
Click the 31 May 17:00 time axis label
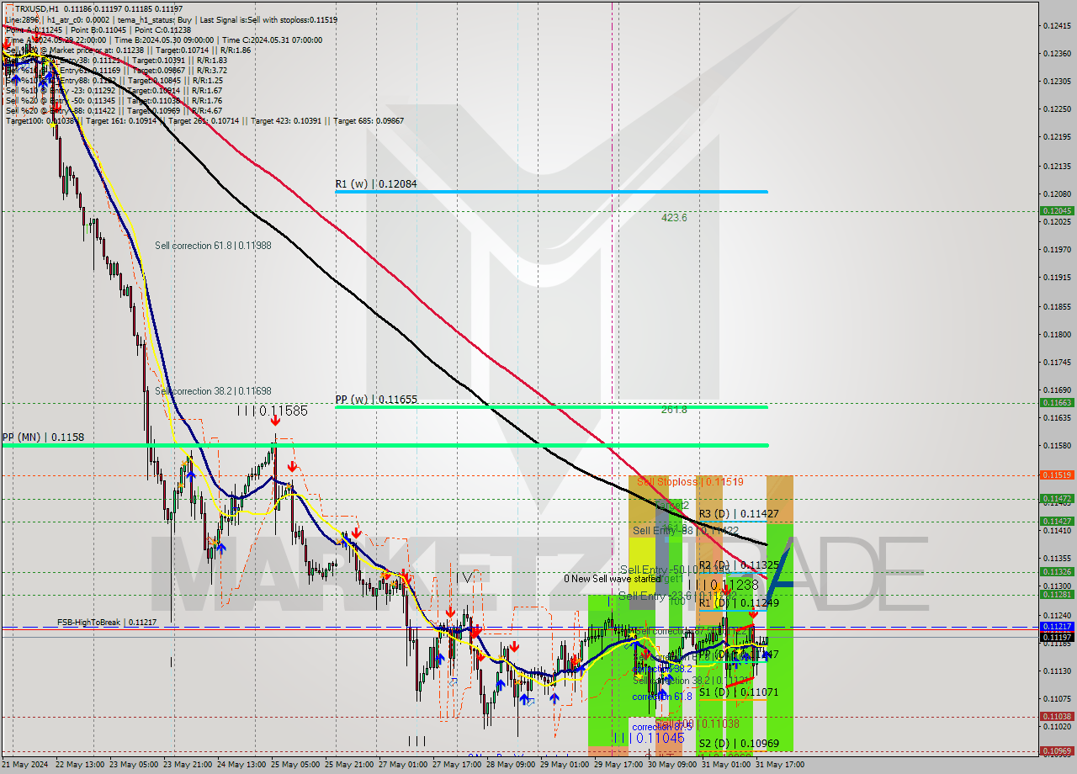click(x=781, y=765)
